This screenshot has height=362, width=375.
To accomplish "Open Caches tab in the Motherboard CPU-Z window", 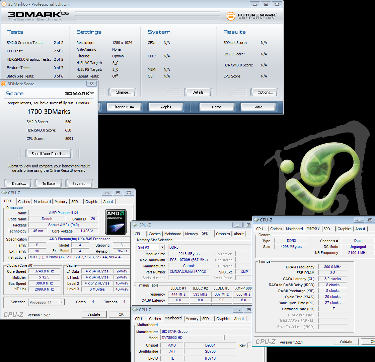I will pos(155,319).
